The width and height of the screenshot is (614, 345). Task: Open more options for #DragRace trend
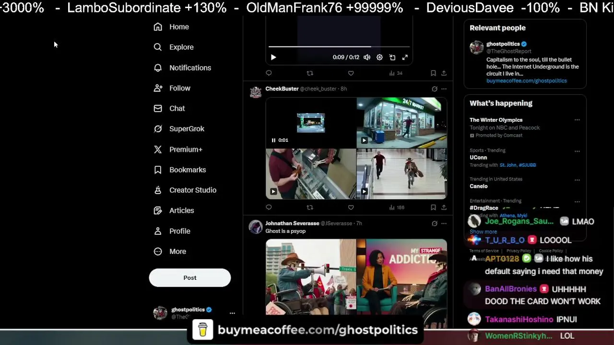pyautogui.click(x=577, y=202)
